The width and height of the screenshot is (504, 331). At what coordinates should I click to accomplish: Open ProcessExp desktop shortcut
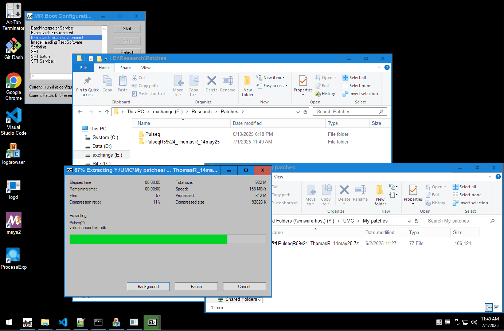point(13,259)
